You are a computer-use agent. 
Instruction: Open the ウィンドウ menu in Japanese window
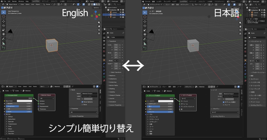167,2
